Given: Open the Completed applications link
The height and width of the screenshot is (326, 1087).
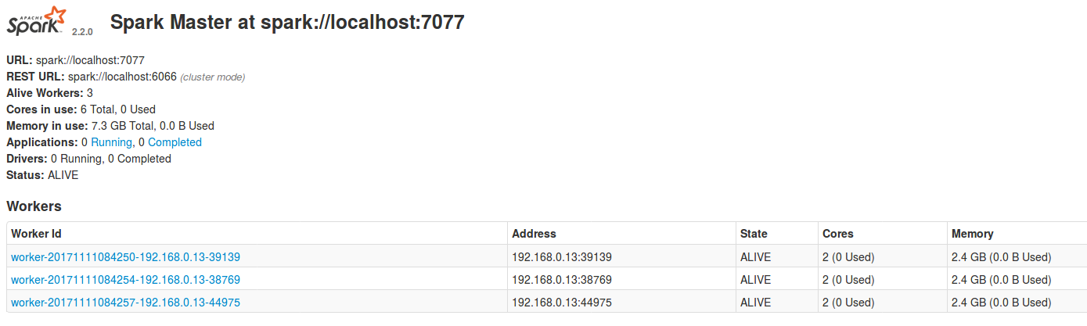Looking at the screenshot, I should pyautogui.click(x=175, y=142).
